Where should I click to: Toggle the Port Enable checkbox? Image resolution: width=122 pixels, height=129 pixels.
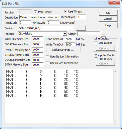click(35, 12)
